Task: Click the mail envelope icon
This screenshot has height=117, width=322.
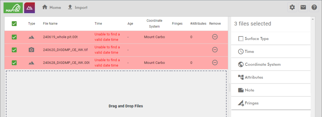Action: tap(303, 7)
